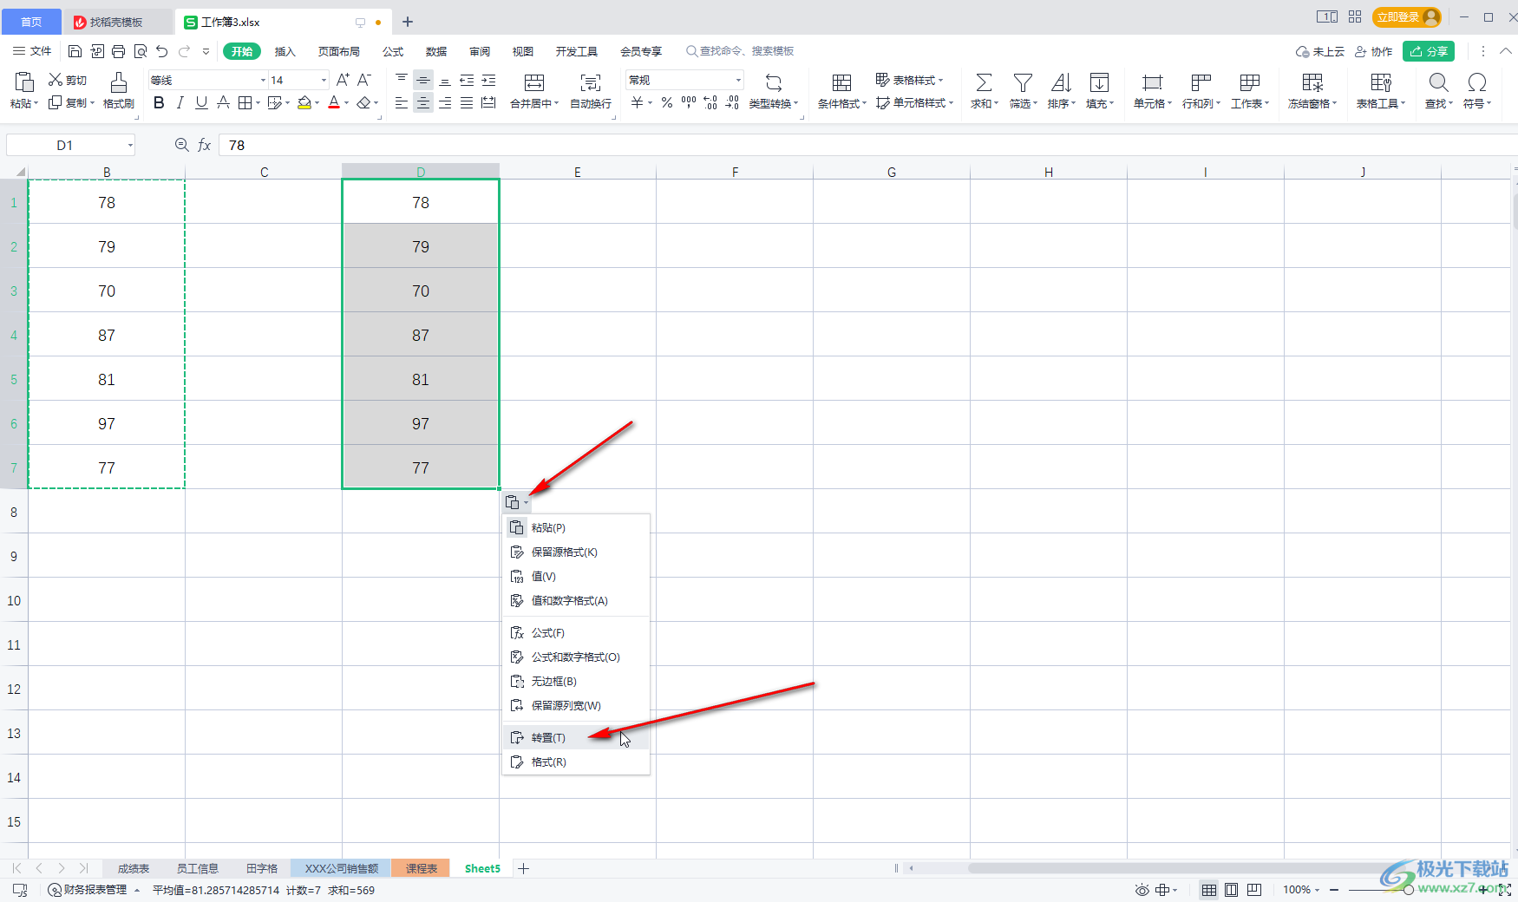Open Freeze Panes (冻结窗格) icon
The height and width of the screenshot is (902, 1518).
(1312, 82)
